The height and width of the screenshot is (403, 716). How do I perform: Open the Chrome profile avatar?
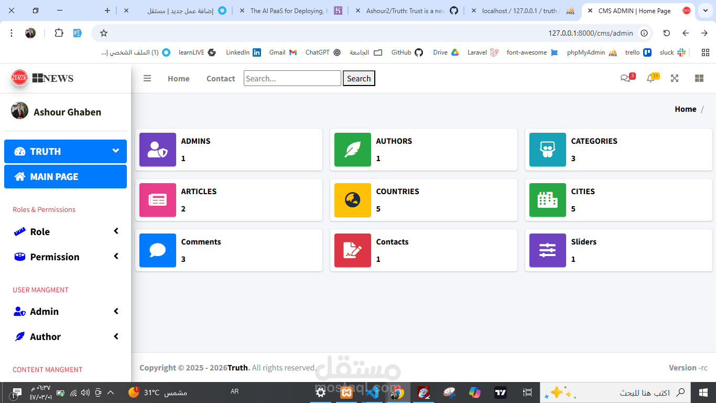[30, 33]
